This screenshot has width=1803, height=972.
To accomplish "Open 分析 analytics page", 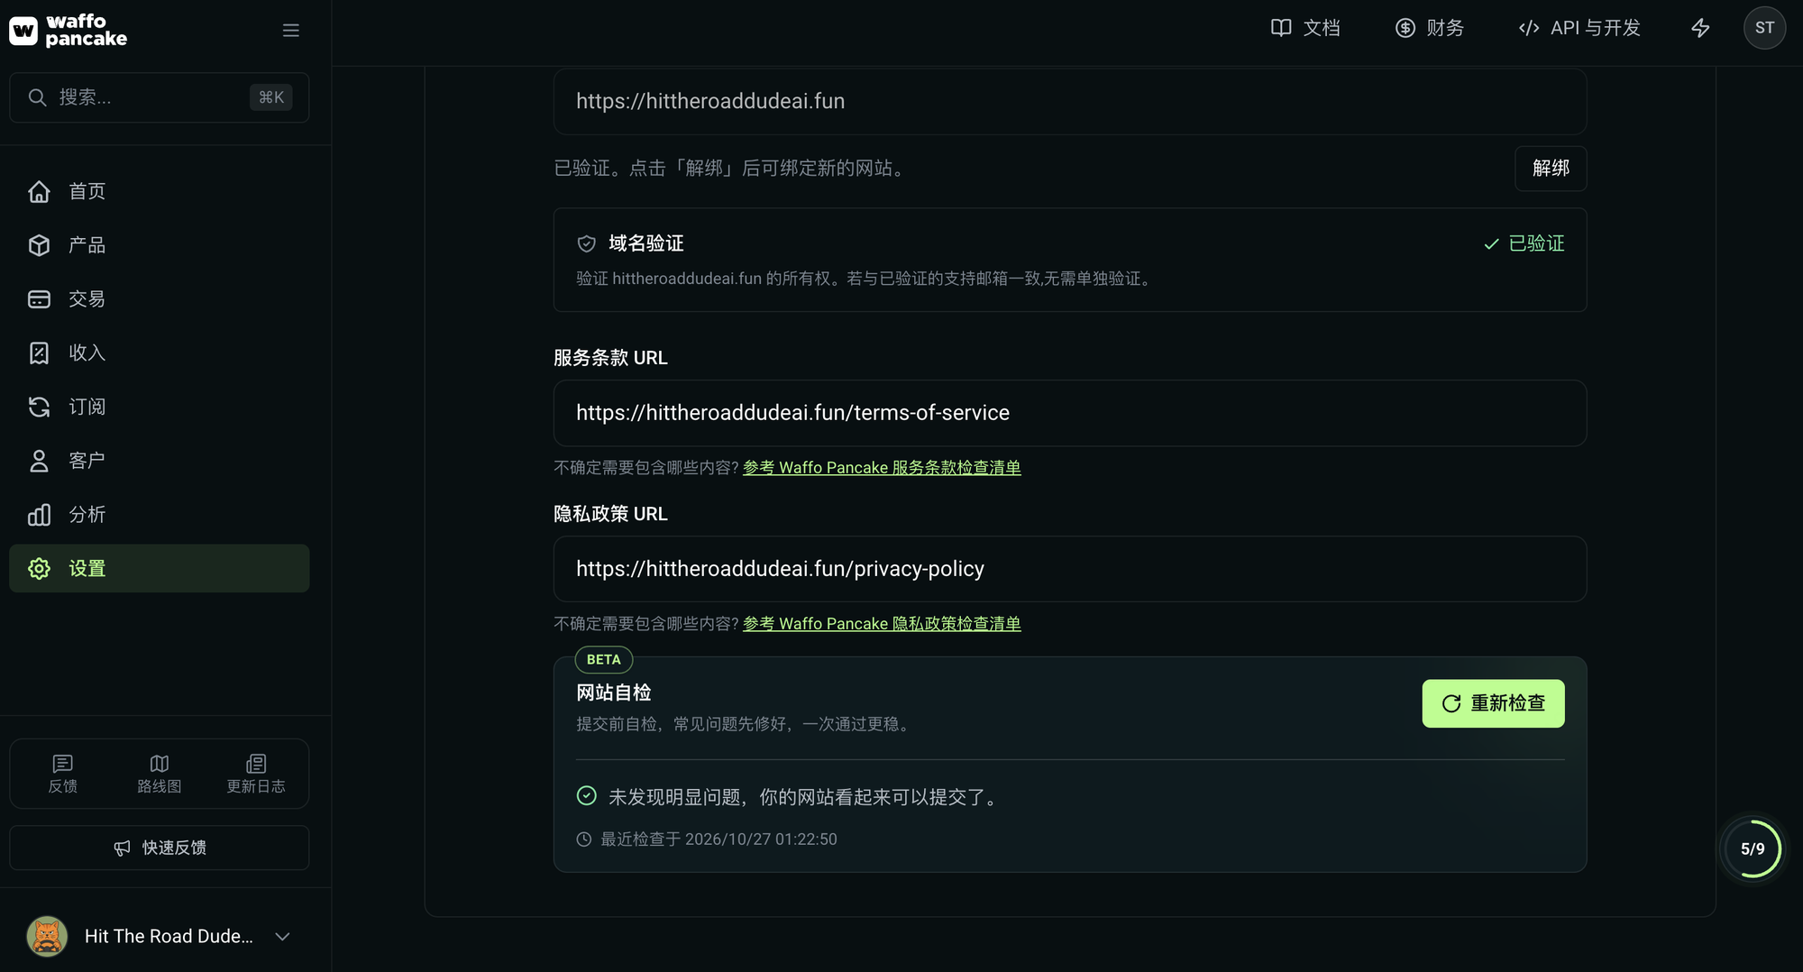I will tap(159, 515).
